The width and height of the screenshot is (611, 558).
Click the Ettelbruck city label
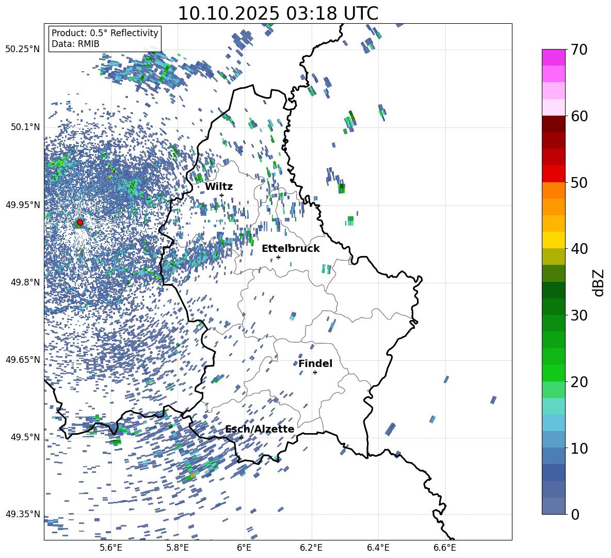click(291, 249)
